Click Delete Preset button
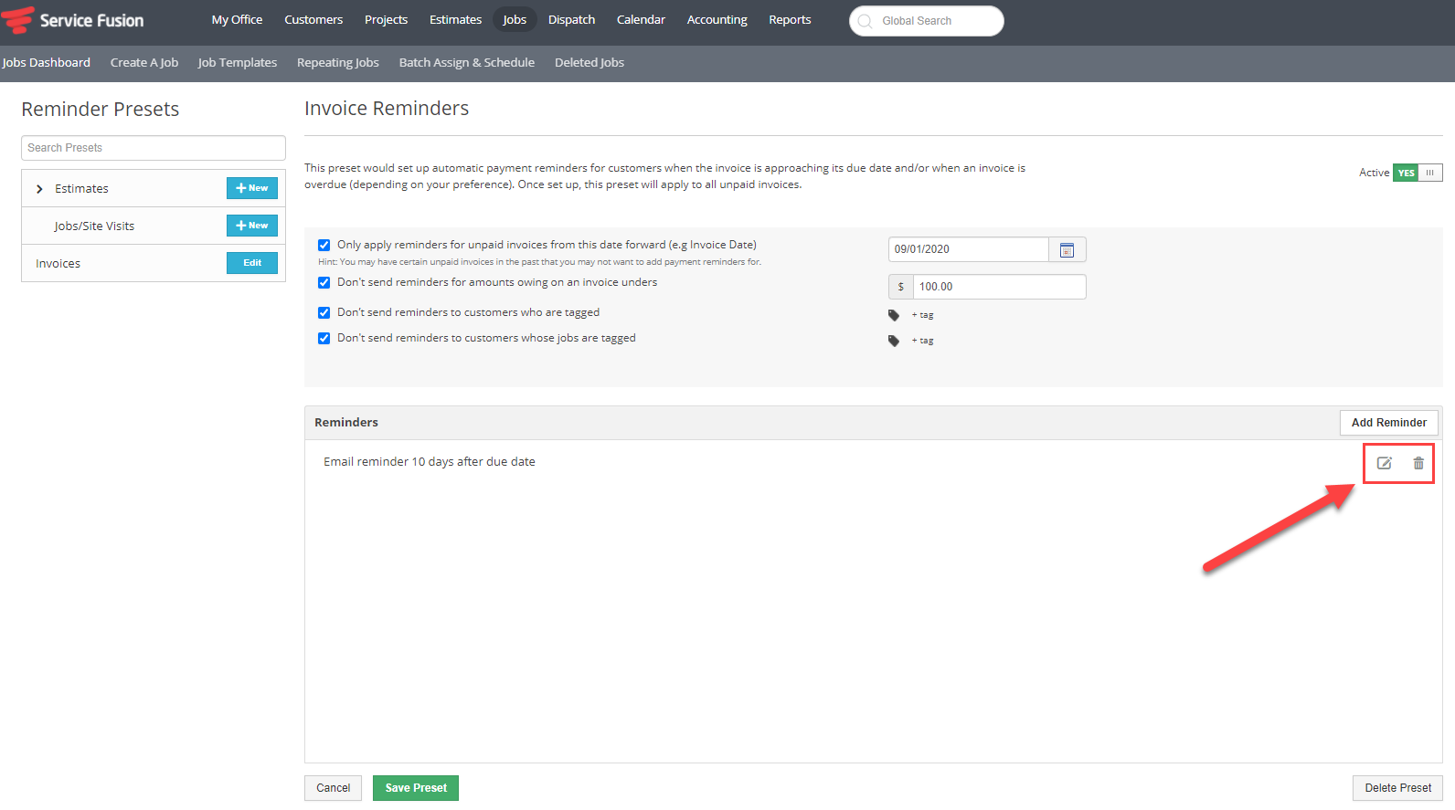Screen dimensions: 1455x810 [1398, 788]
